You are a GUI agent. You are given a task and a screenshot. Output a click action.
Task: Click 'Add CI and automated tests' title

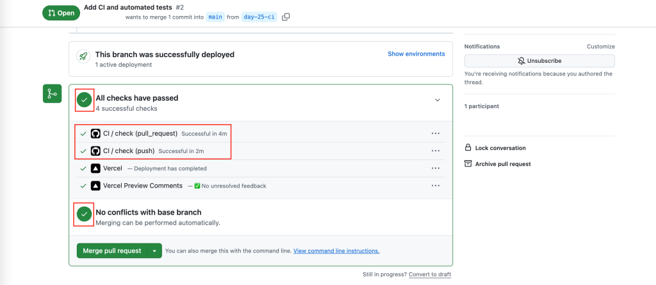(x=128, y=8)
